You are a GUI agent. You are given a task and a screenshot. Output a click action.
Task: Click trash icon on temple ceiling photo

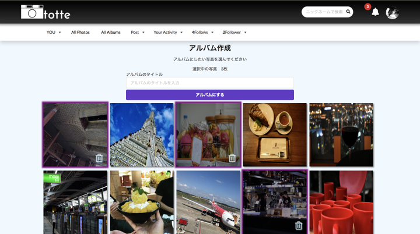click(x=99, y=158)
